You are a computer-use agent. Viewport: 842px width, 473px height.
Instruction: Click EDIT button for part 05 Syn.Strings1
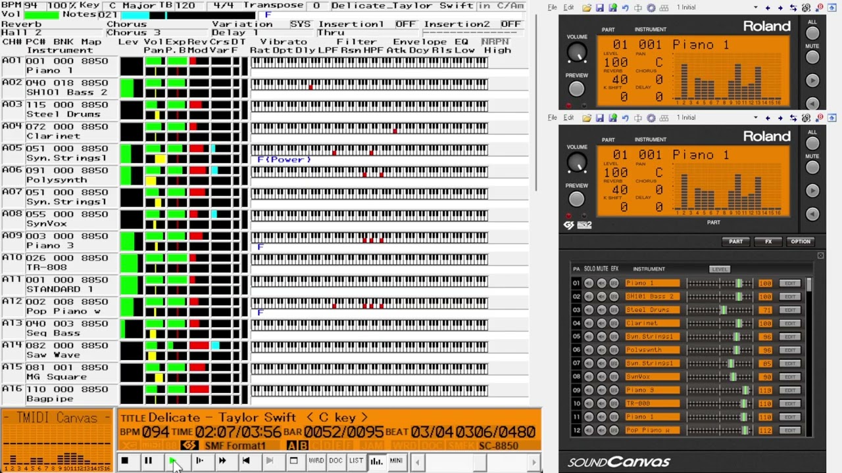tap(789, 337)
